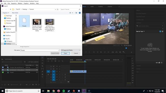Toggle Linked Selection in the timeline header
The image size is (166, 93).
(55, 61)
